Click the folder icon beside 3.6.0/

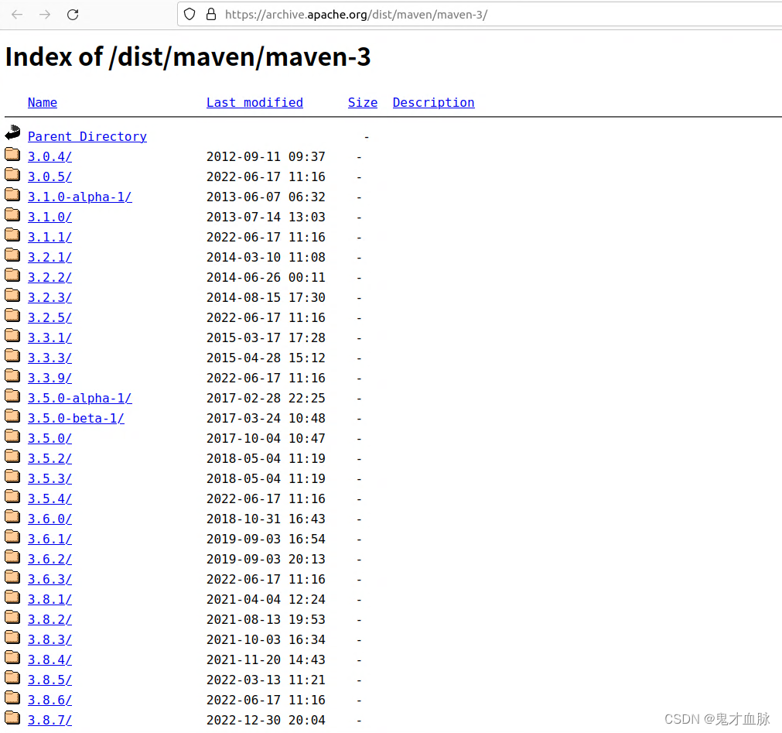tap(12, 516)
